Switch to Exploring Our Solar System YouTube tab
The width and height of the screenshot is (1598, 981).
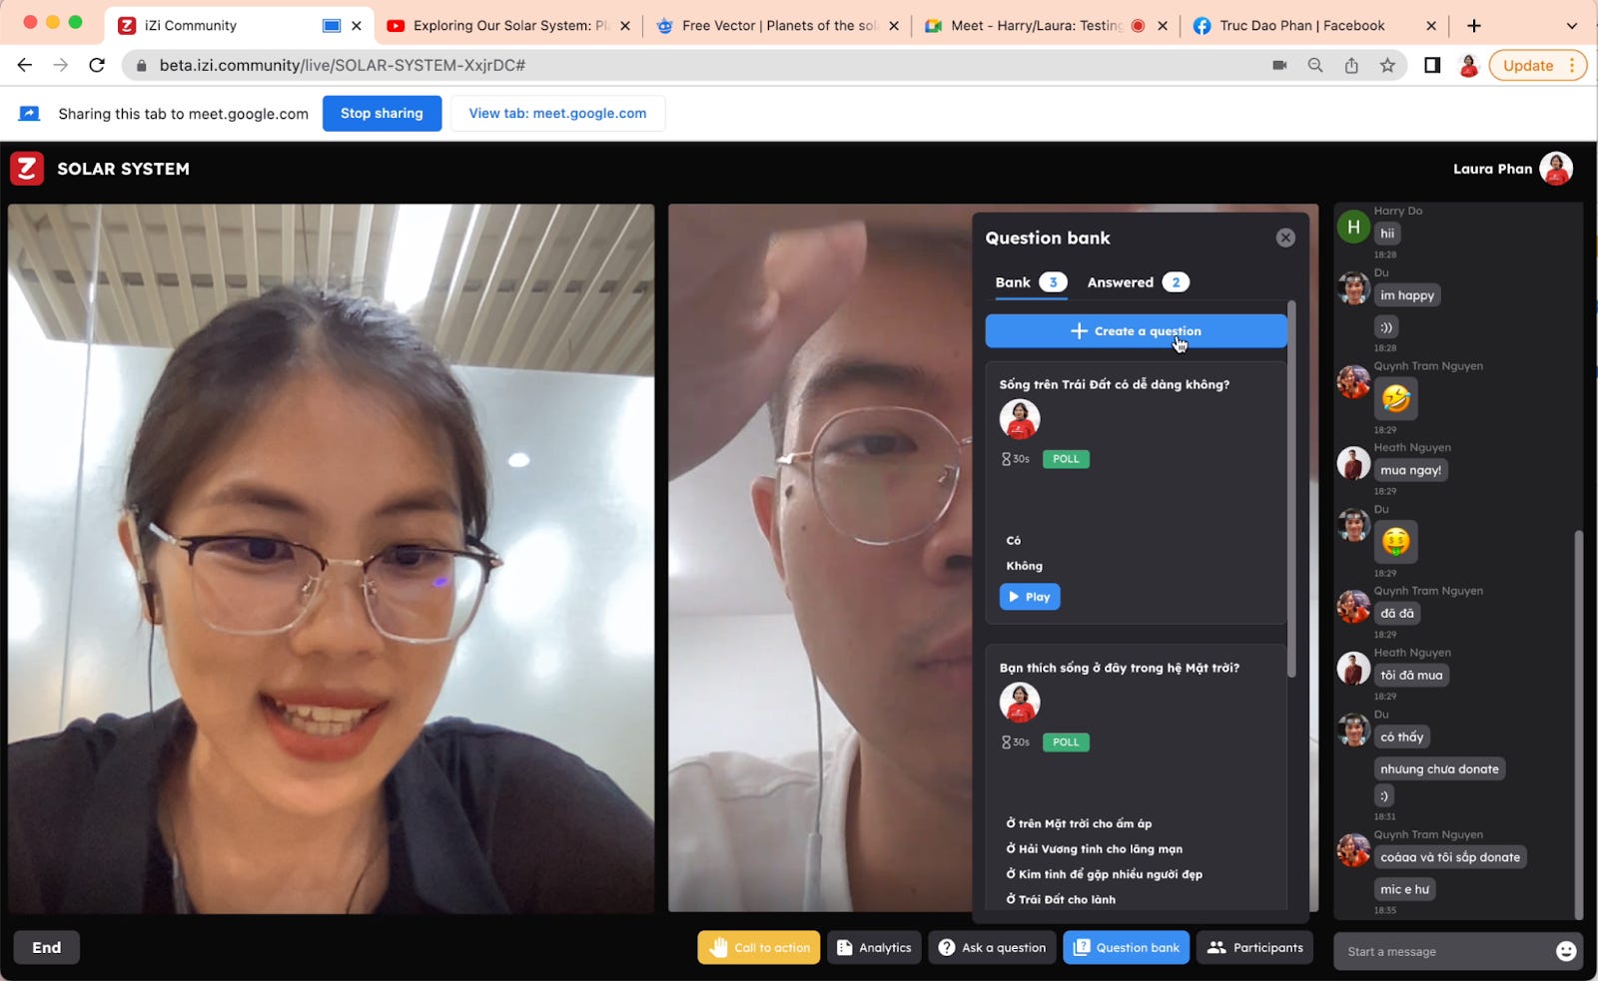point(508,26)
